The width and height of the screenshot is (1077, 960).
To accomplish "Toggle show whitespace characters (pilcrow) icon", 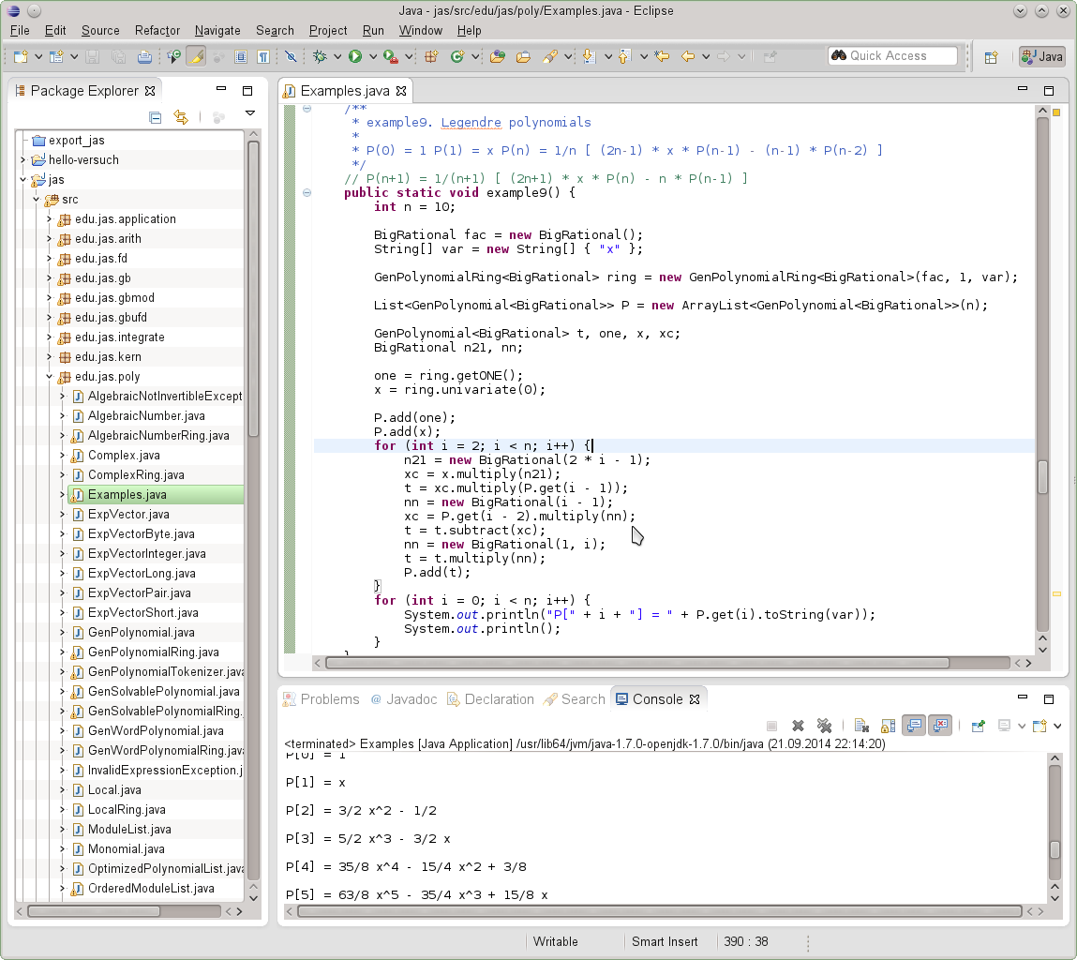I will (263, 56).
